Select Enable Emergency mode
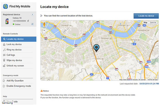The width and height of the screenshot is (166, 106). coord(19,86)
